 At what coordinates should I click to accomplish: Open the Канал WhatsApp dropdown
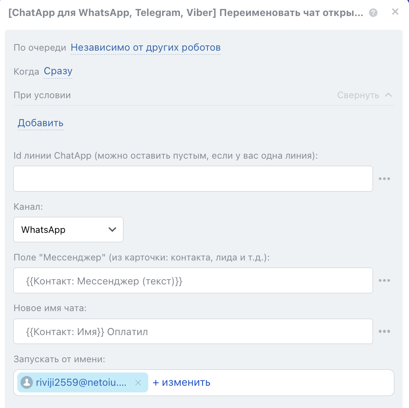(68, 230)
